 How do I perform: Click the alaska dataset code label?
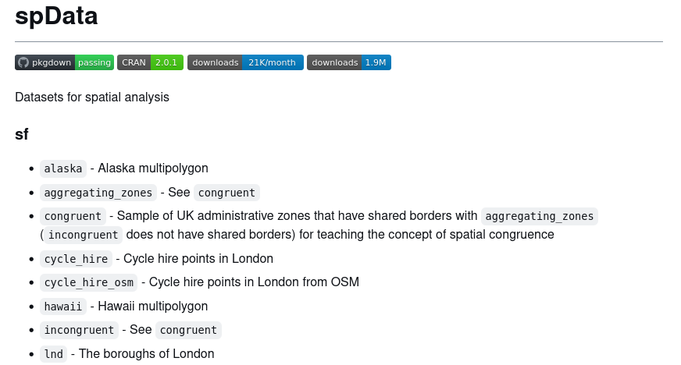tap(63, 168)
